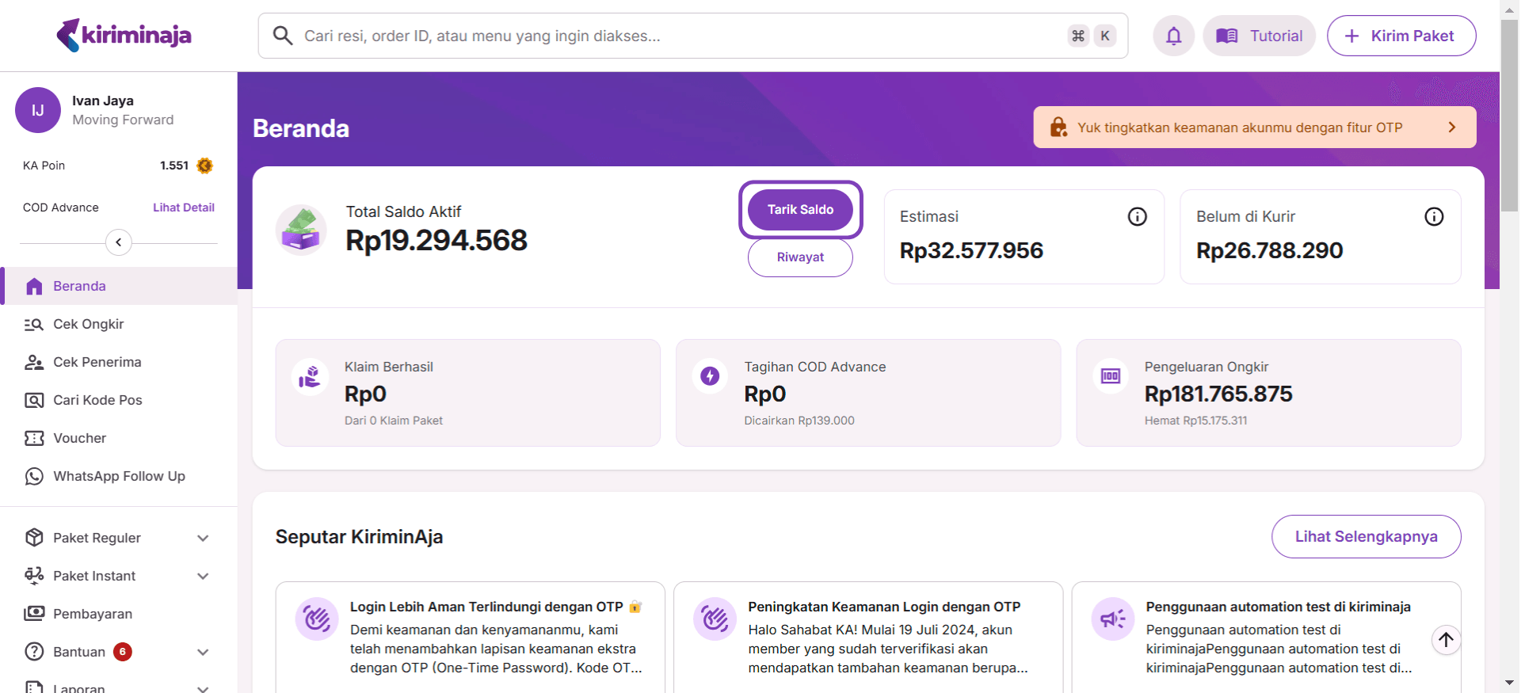Go to the Voucher menu item
The height and width of the screenshot is (693, 1521).
[x=79, y=438]
